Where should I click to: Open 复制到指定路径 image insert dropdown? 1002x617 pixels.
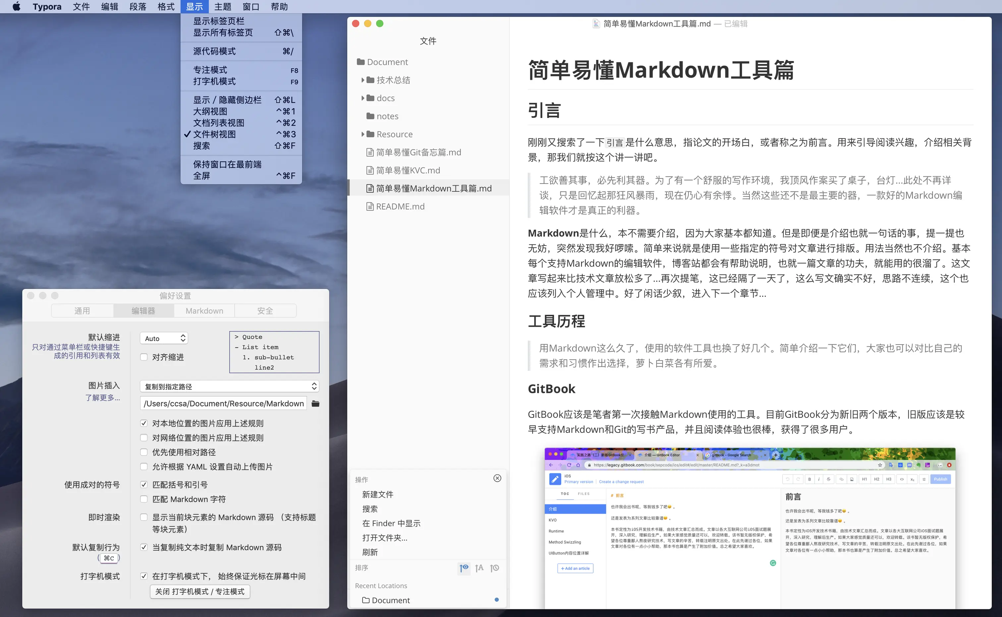point(229,386)
